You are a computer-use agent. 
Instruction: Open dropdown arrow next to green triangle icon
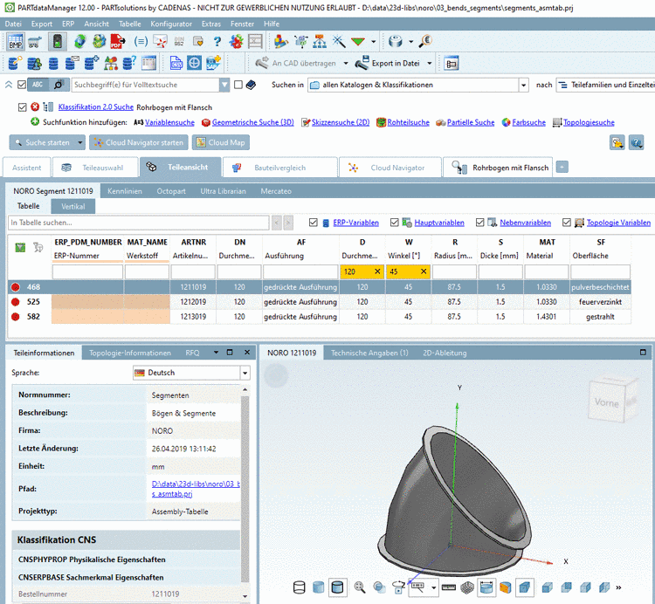[x=374, y=41]
